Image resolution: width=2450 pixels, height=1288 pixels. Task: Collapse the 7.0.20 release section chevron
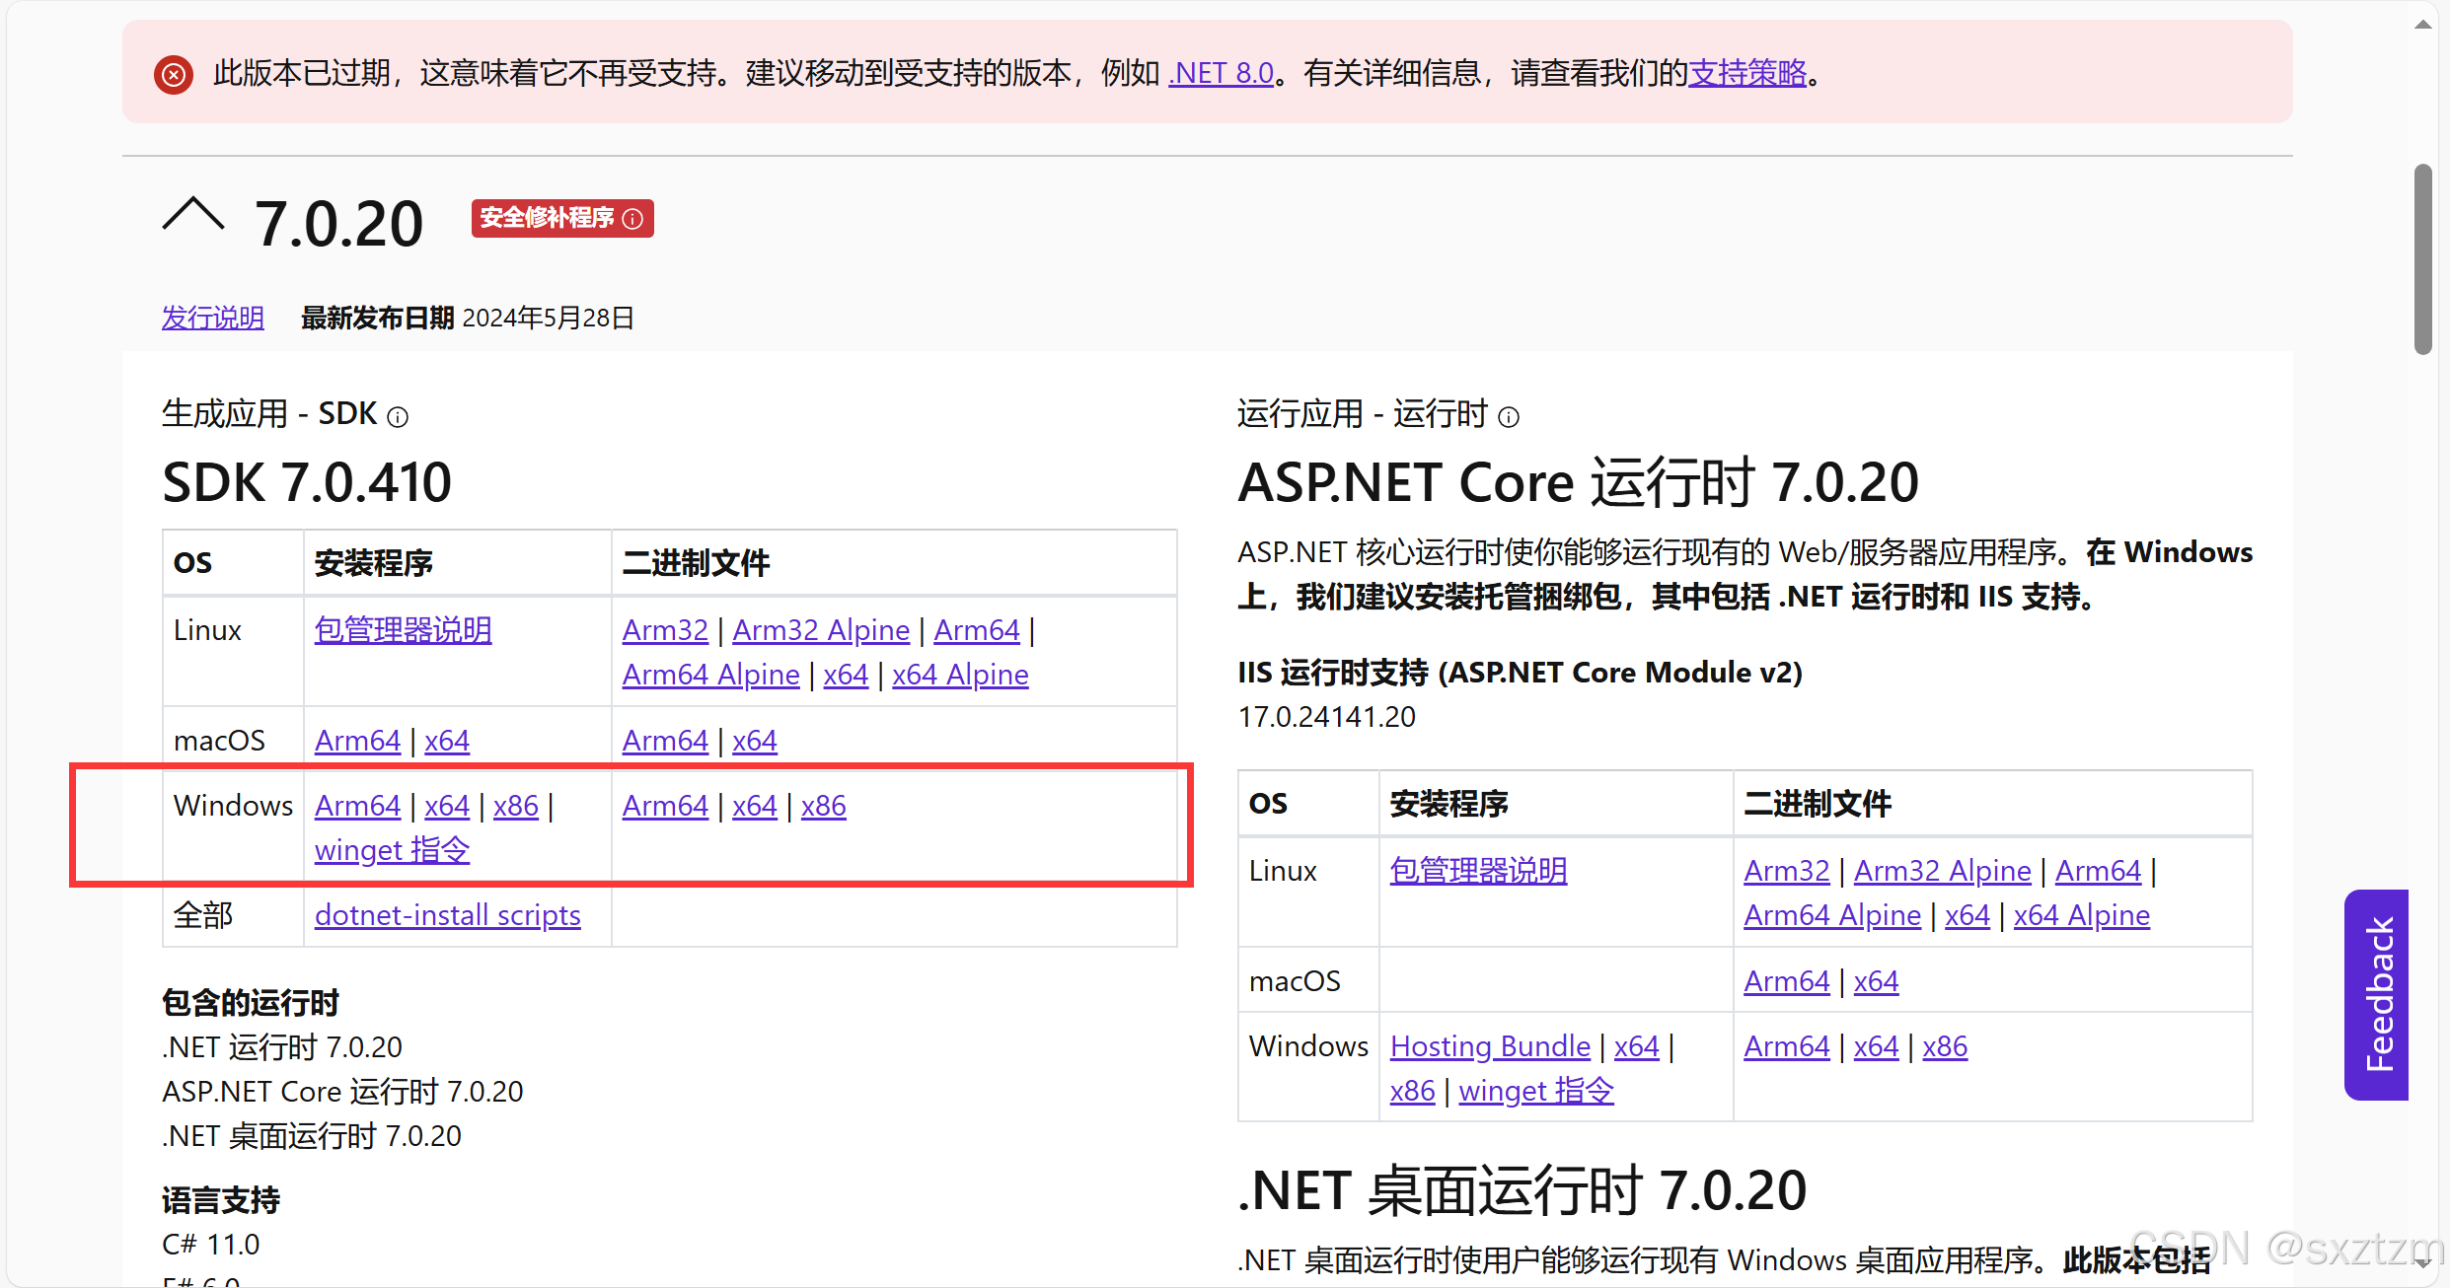click(x=193, y=215)
